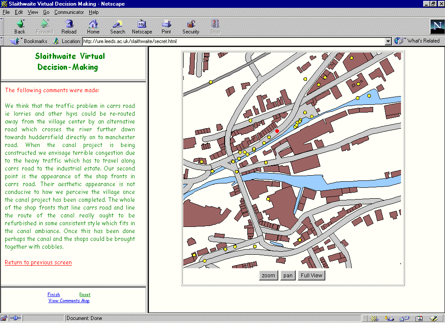Click the security padlock in status bar
Image resolution: width=445 pixels, height=323 pixels.
point(4,318)
